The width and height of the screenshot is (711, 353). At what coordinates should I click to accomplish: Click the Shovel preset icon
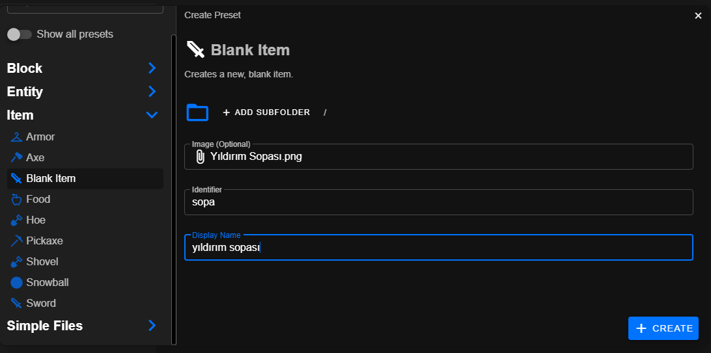coord(16,262)
